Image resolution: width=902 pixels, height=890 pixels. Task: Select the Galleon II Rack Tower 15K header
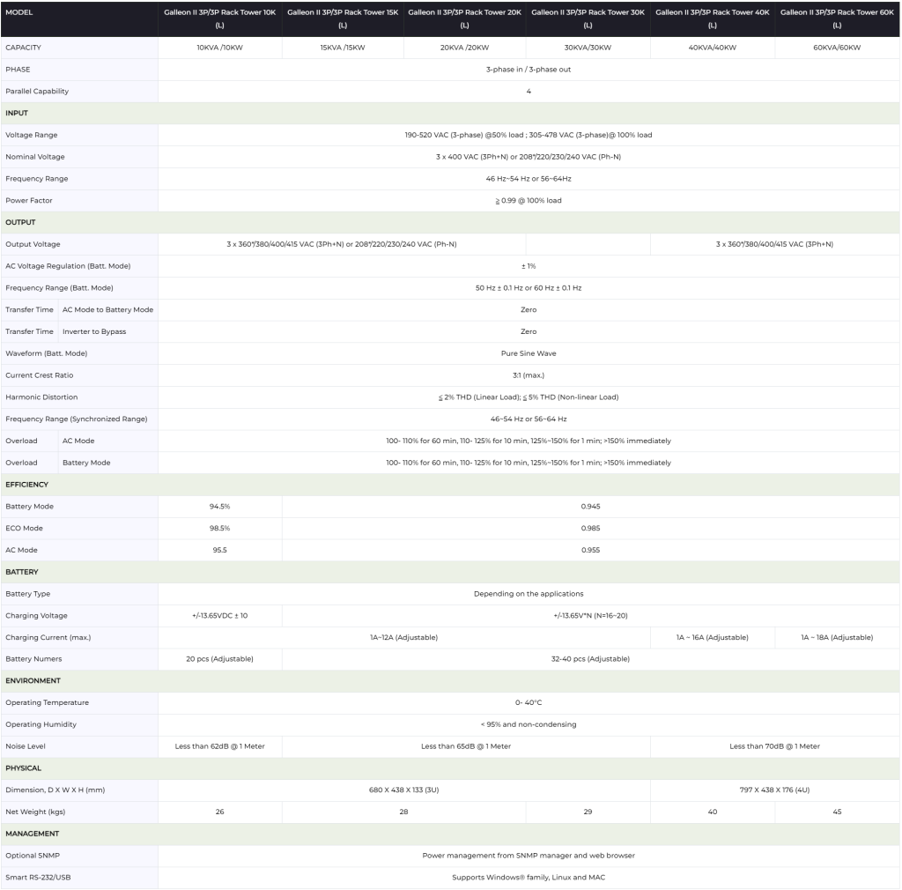343,19
